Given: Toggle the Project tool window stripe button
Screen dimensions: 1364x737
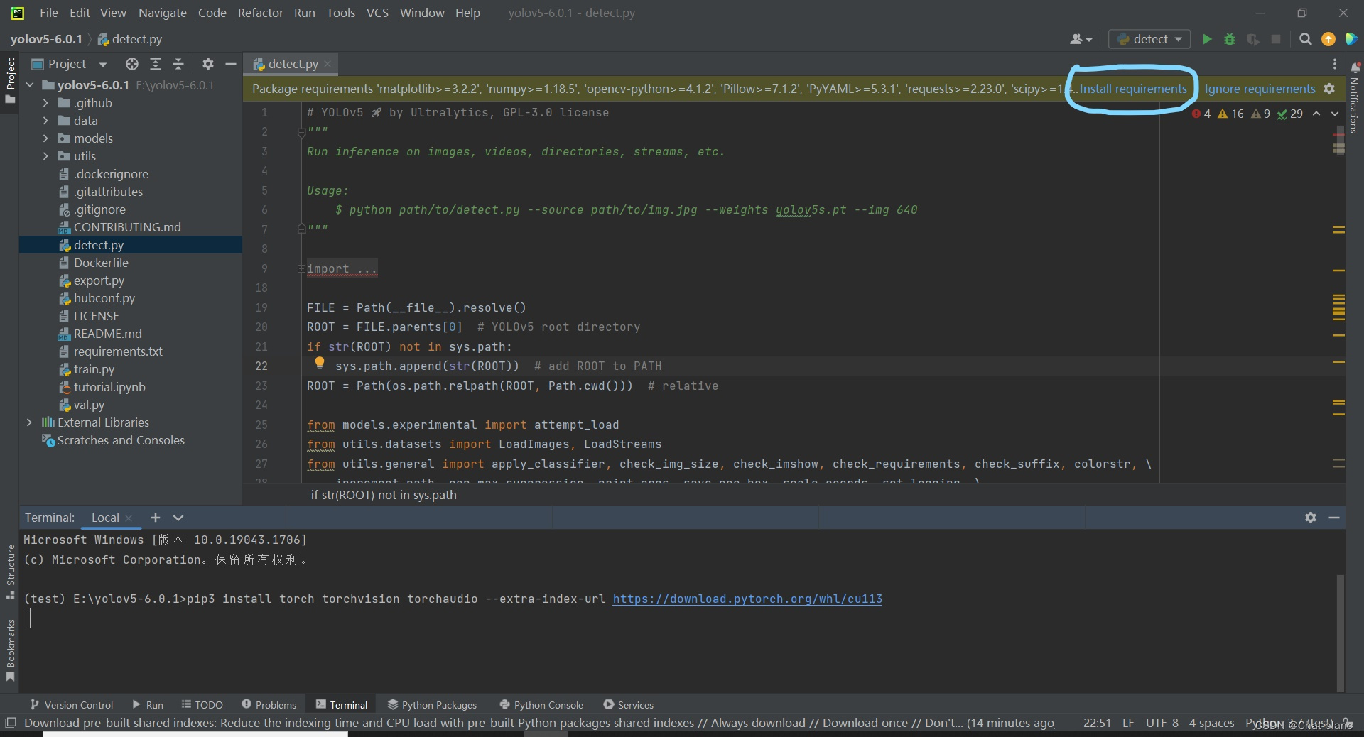Looking at the screenshot, I should click(x=10, y=80).
